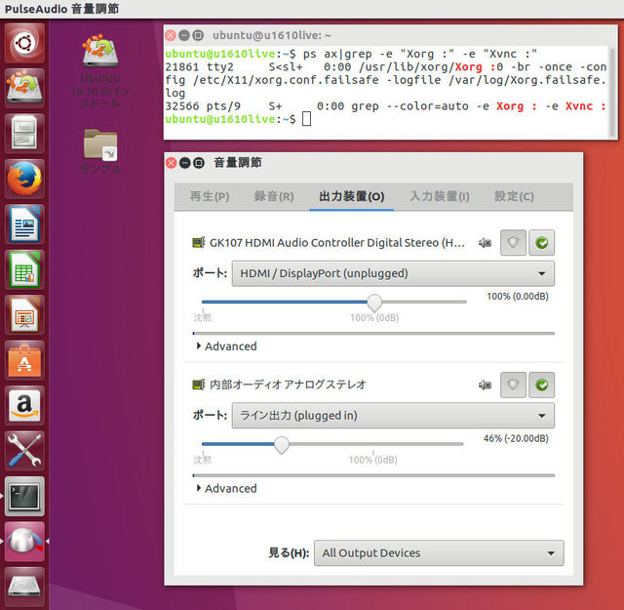The width and height of the screenshot is (624, 610).
Task: Open 設定(C) configuration tab
Action: [514, 196]
